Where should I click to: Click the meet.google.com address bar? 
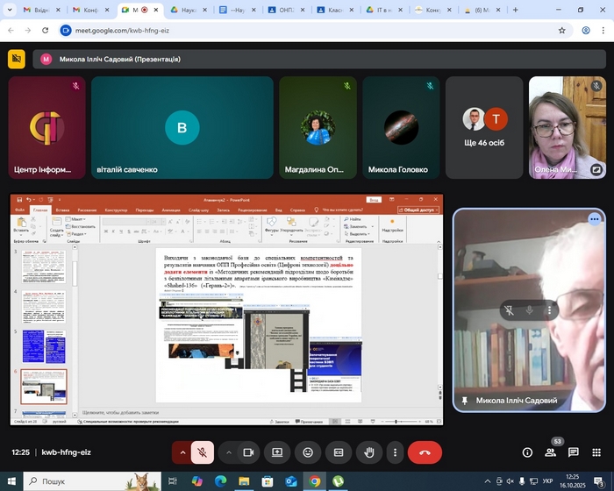[263, 30]
